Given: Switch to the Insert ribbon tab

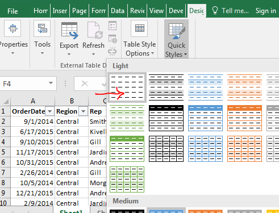Looking at the screenshot, I should point(60,11).
